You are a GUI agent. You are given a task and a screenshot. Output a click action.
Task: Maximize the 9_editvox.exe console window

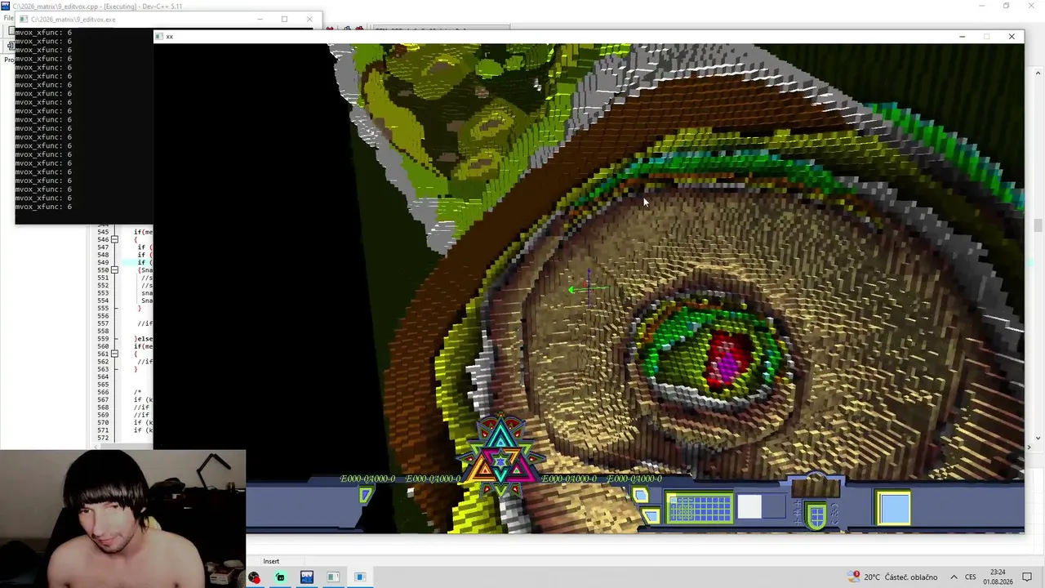coord(284,19)
